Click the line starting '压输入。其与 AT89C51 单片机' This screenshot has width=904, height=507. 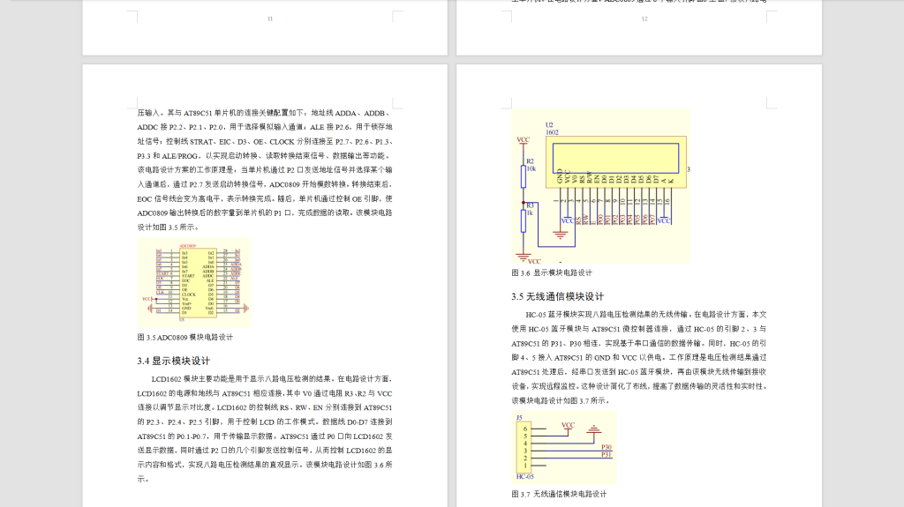coord(265,113)
